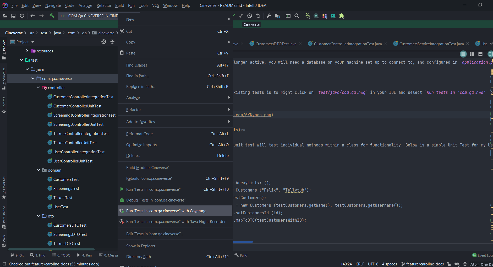
Task: Select Debug Tests in com.qa.cineverse
Action: (x=175, y=200)
